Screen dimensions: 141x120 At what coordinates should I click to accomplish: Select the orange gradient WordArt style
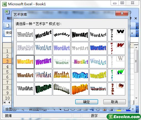click(25, 62)
